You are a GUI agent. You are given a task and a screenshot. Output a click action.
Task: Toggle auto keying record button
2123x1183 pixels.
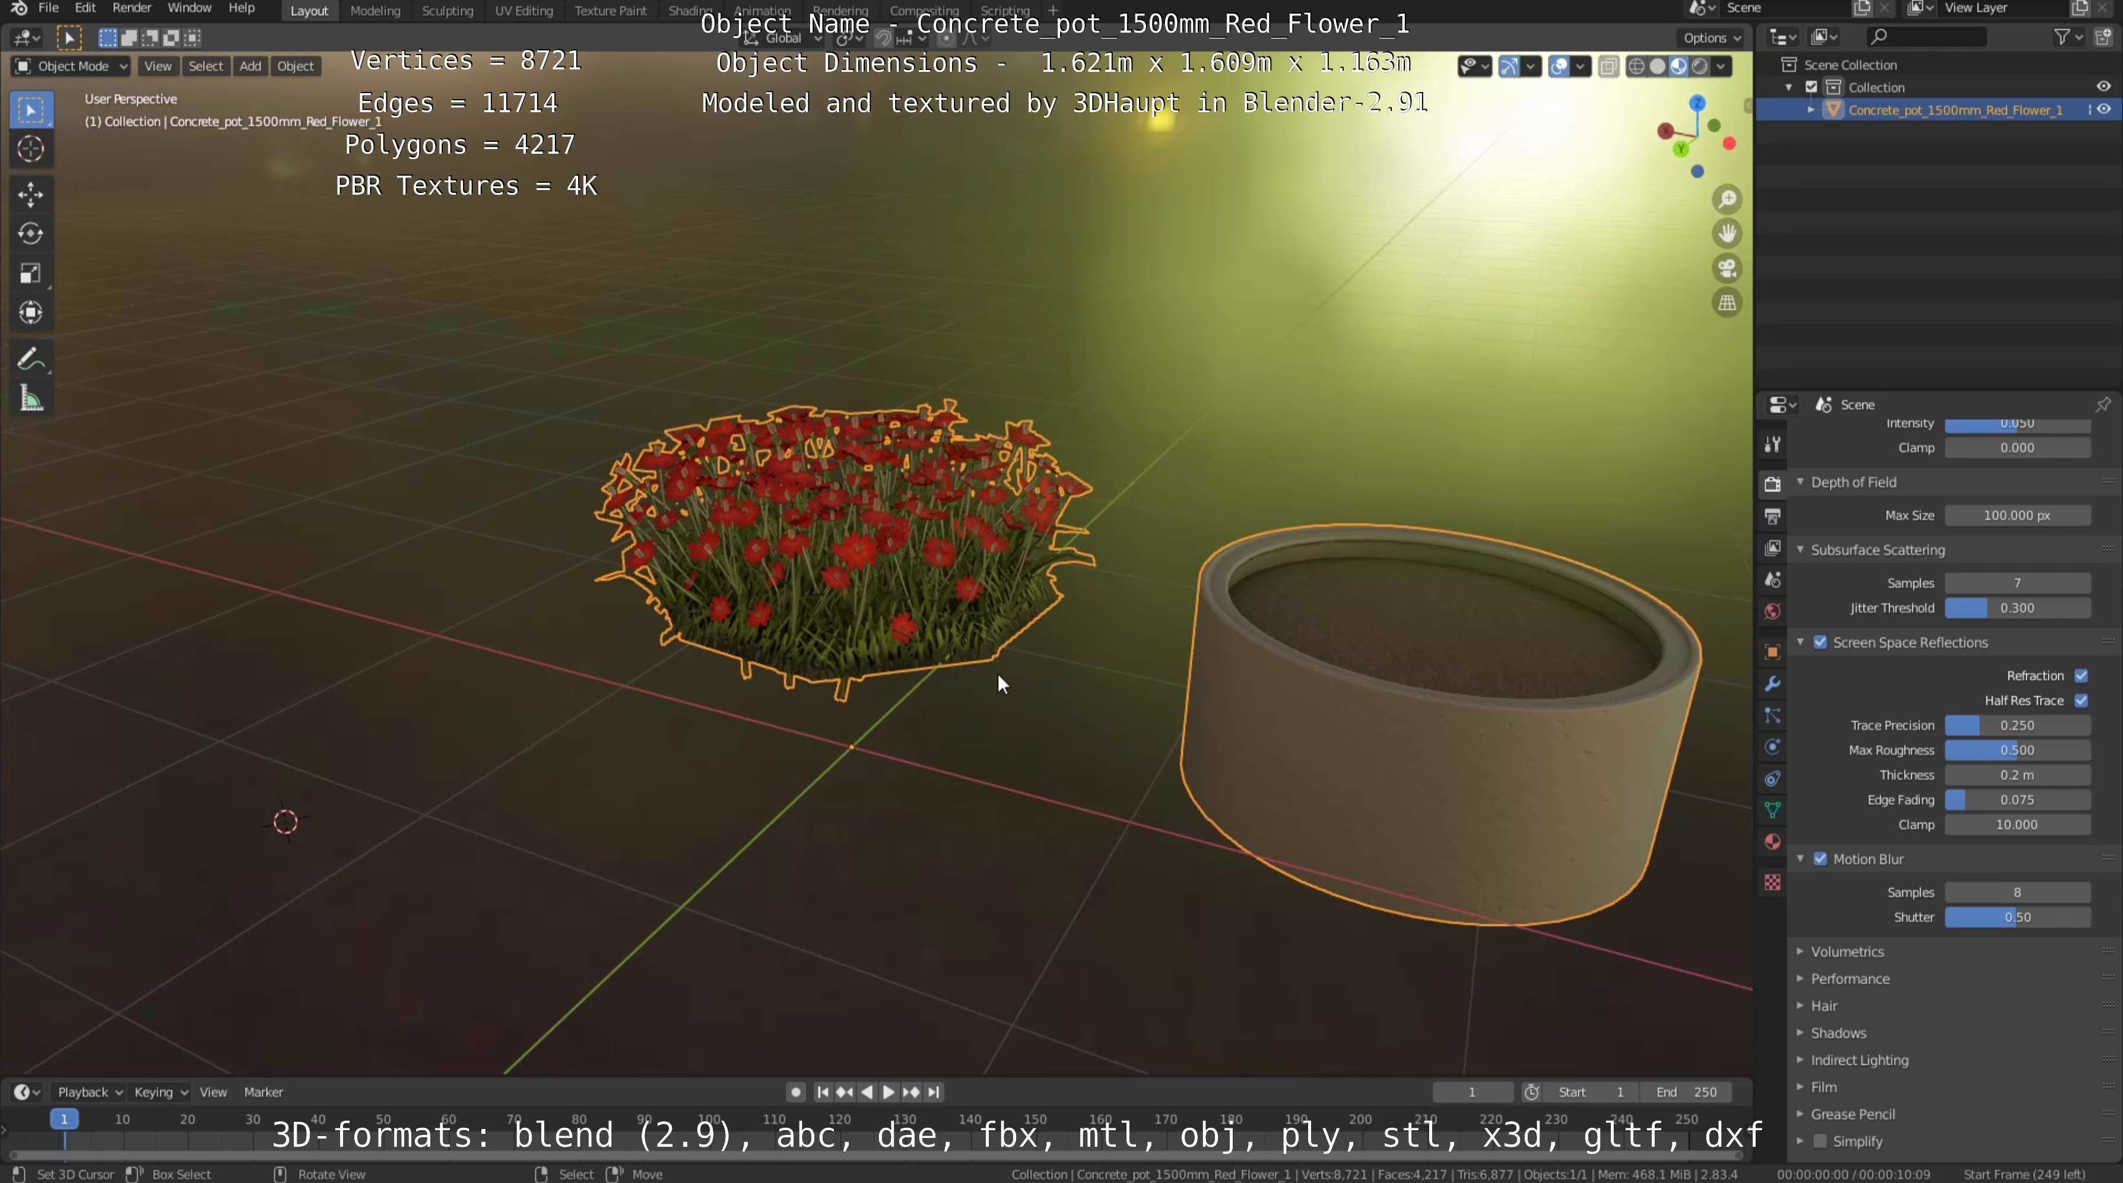(795, 1092)
